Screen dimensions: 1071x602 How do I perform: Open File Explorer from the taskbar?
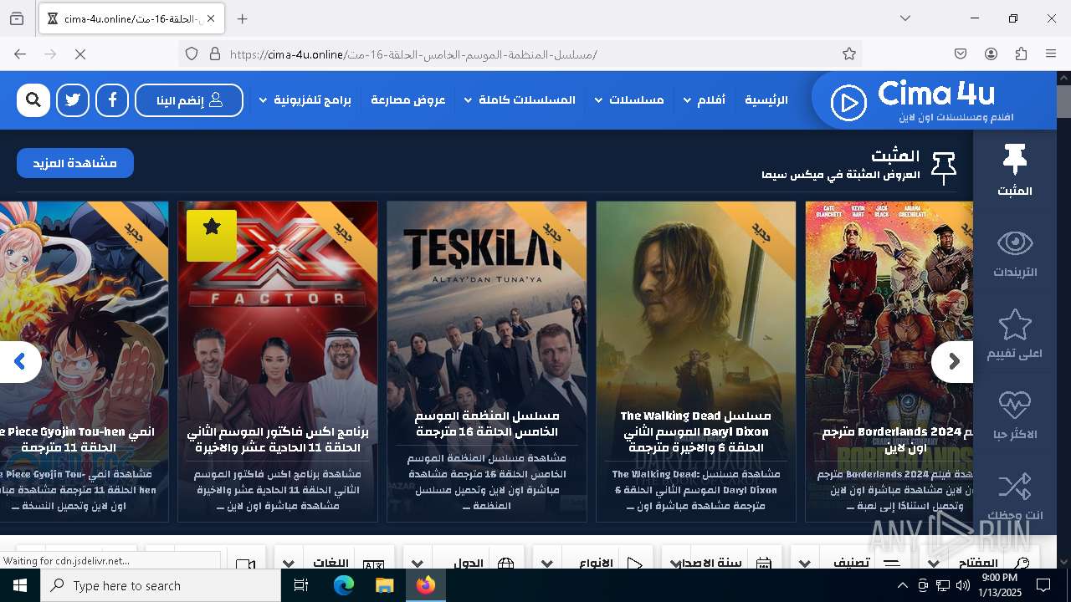pos(384,585)
